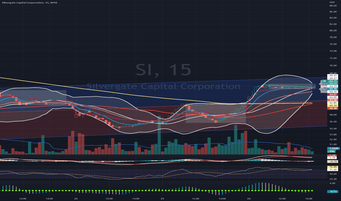Click the teal 538 volume label

[x=332, y=151]
